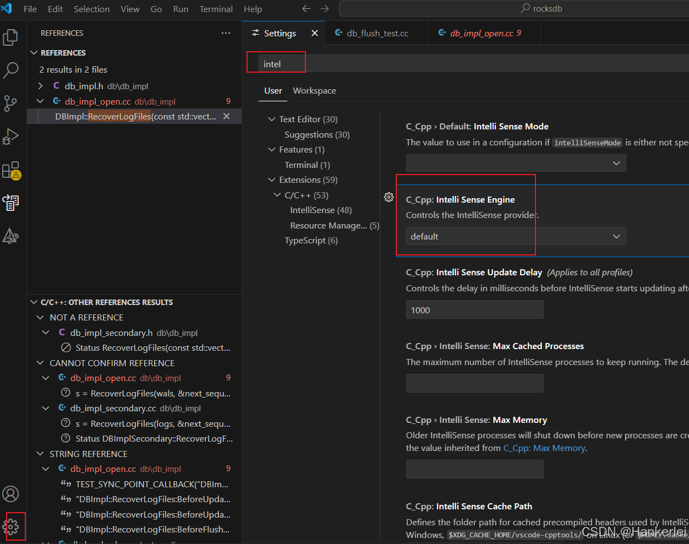Select IntelliSense (48) in settings tree
The width and height of the screenshot is (689, 544).
(321, 210)
